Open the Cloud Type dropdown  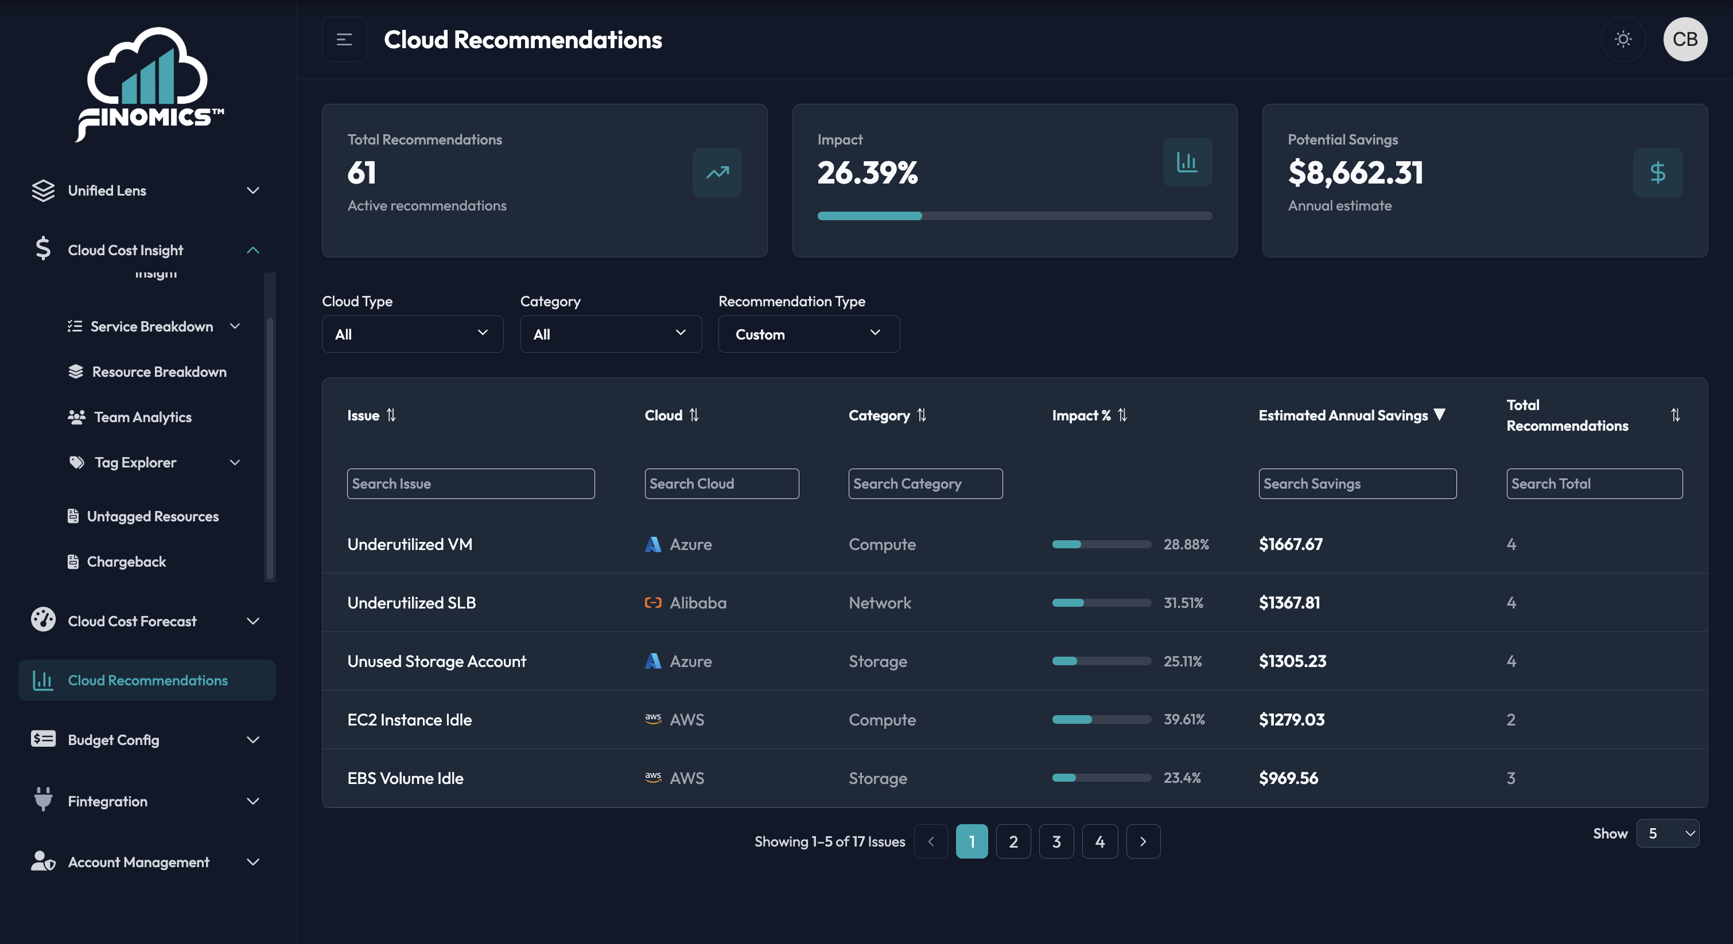coord(413,334)
